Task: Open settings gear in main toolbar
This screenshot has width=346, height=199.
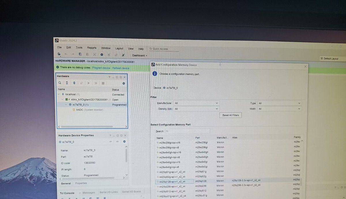Action: pos(102,54)
